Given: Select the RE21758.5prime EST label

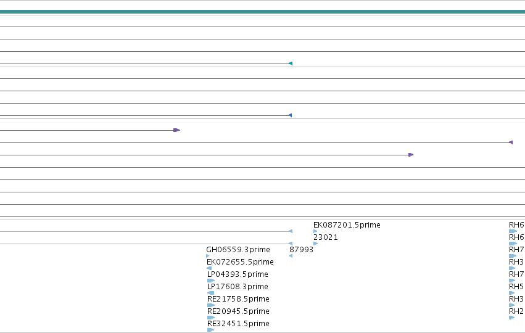Looking at the screenshot, I should (238, 299).
